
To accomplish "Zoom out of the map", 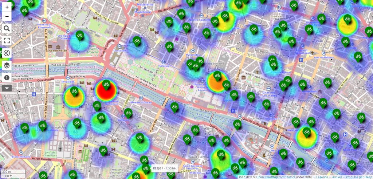I will pos(7,16).
